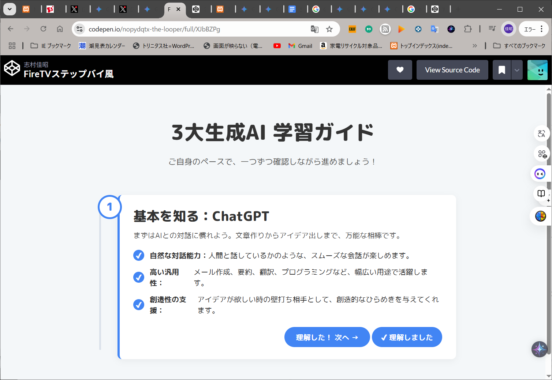Open the EXIF extension icon
Image resolution: width=552 pixels, height=380 pixels.
(352, 29)
